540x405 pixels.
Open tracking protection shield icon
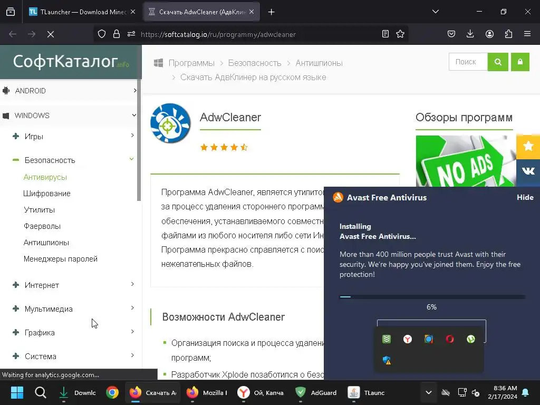[x=102, y=34]
